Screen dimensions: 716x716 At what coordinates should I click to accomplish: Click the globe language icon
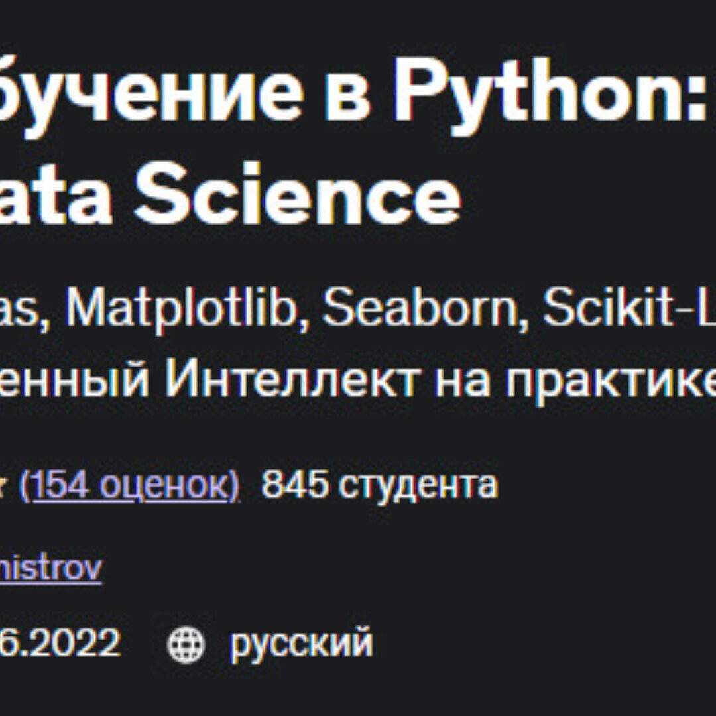[186, 644]
